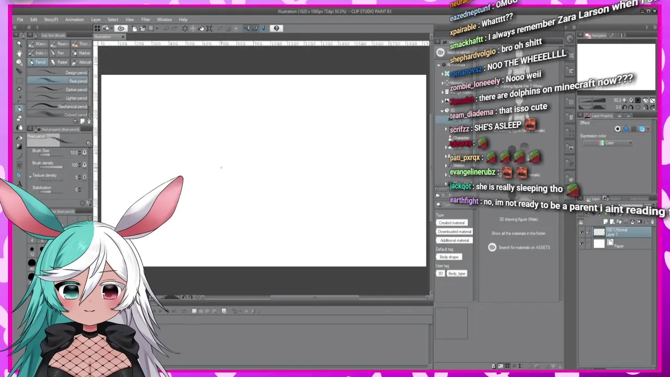Click the Downloaded material tag button
This screenshot has height=377, width=670.
point(454,231)
